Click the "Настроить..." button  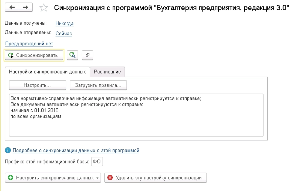click(x=37, y=85)
